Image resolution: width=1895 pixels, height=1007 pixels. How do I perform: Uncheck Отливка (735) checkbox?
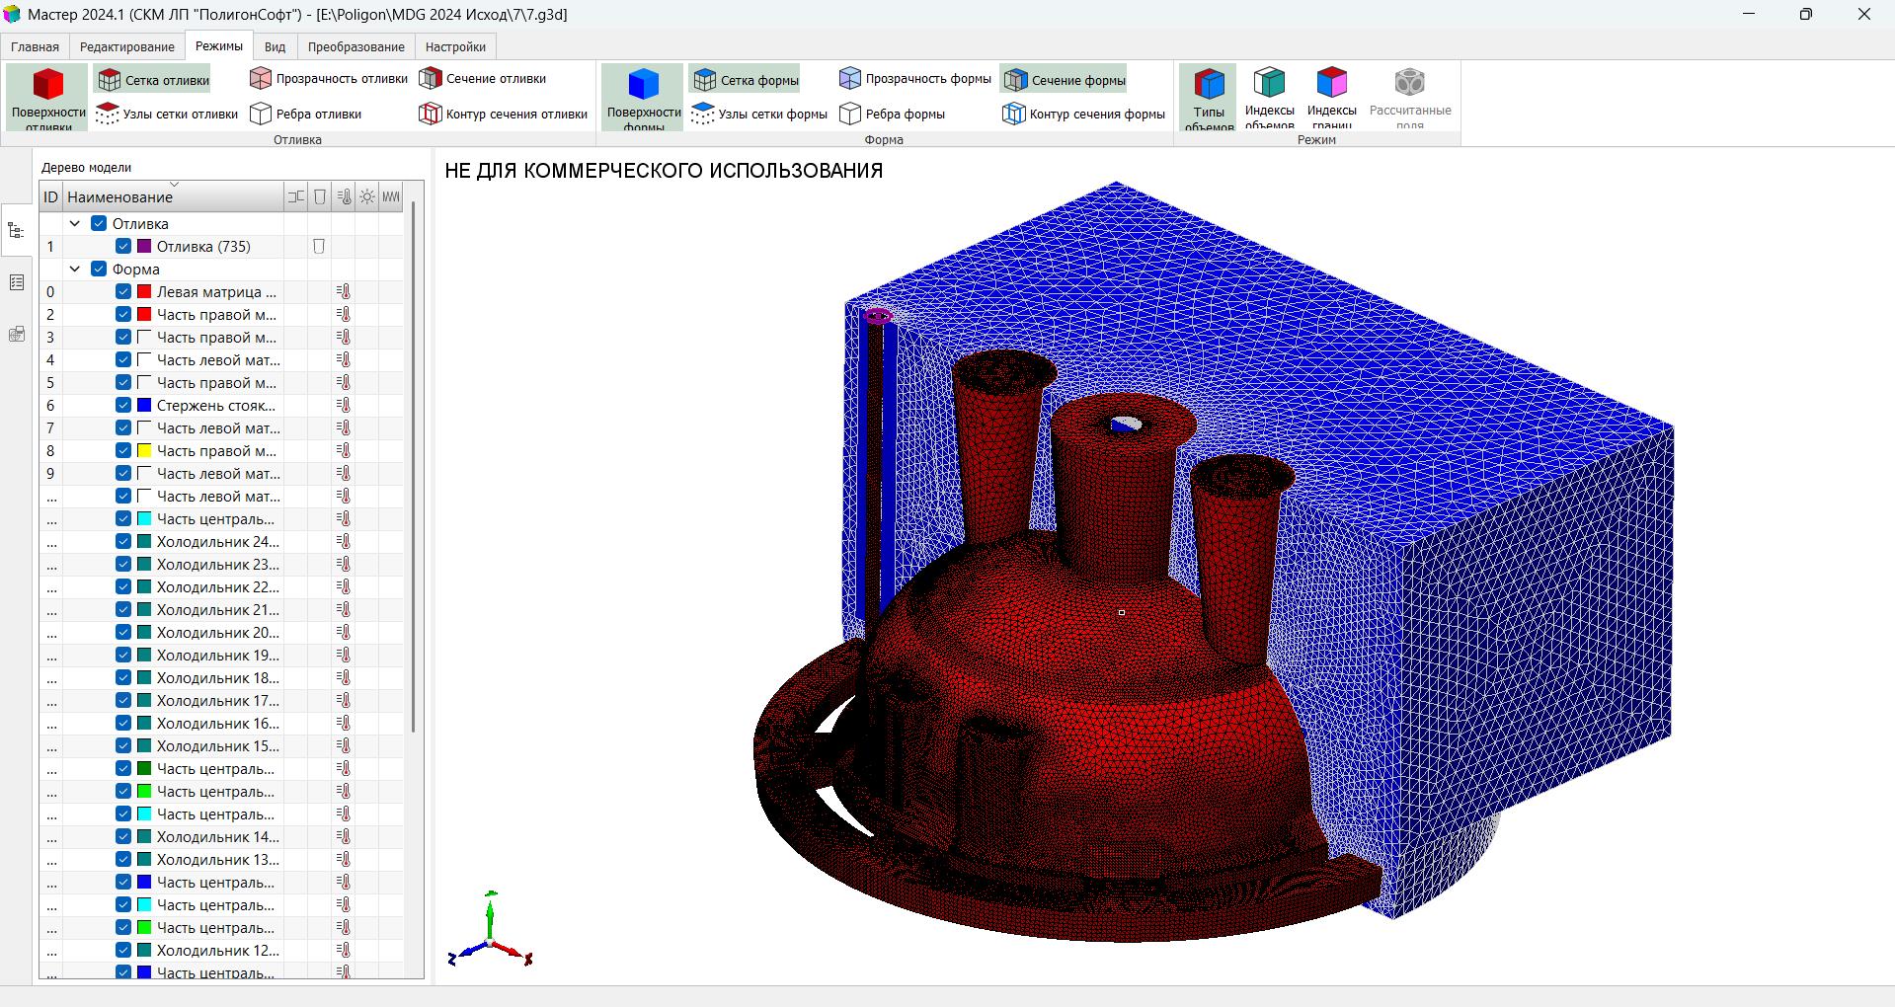pyautogui.click(x=123, y=246)
